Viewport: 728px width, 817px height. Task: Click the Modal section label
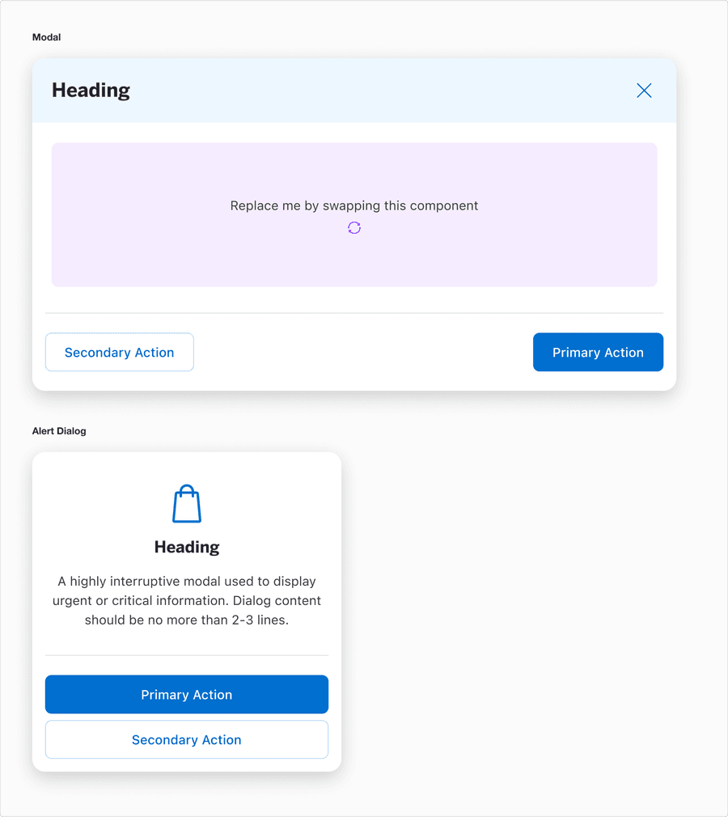click(x=46, y=36)
